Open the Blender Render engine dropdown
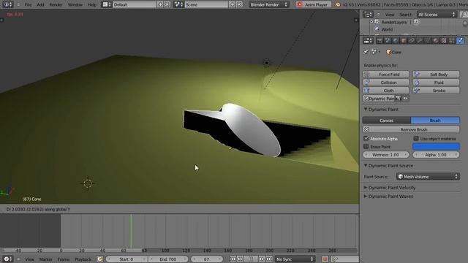468x263 pixels. 269,4
